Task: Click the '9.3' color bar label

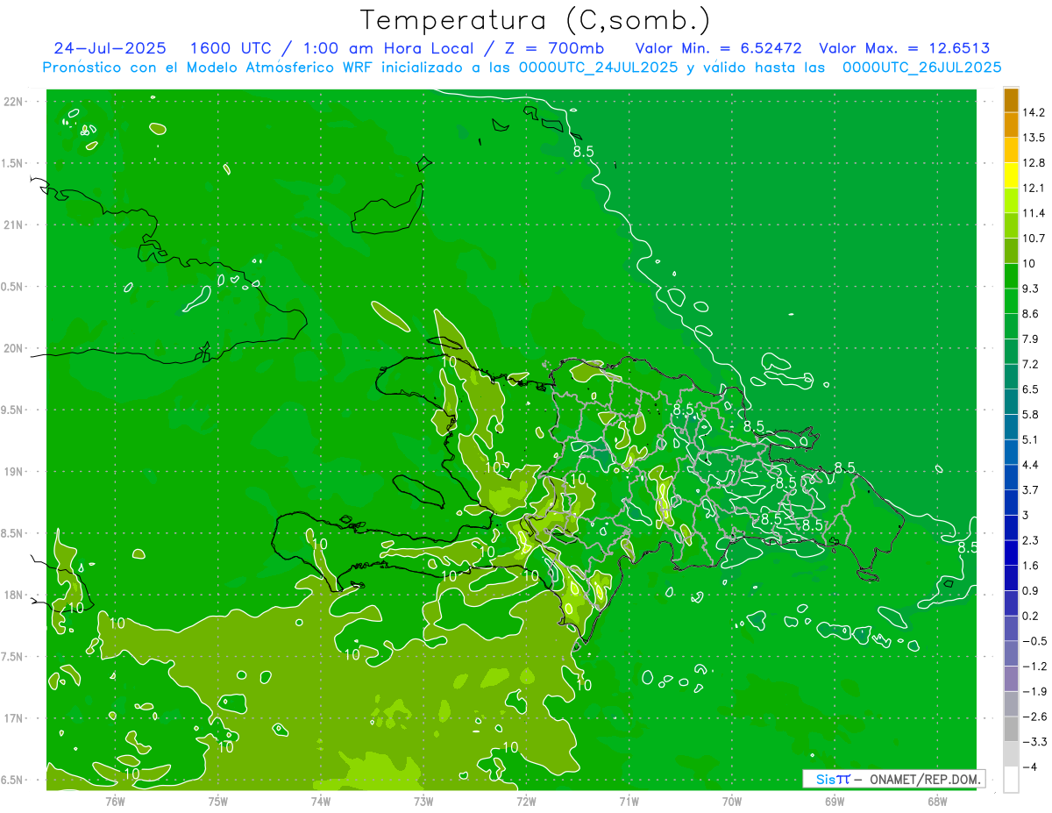Action: point(1031,289)
